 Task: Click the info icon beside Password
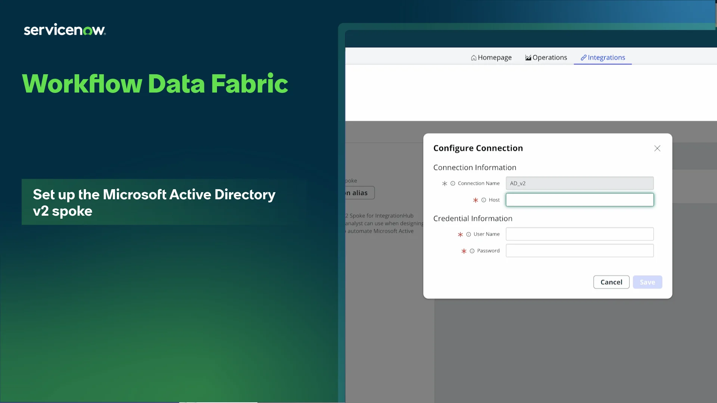point(472,251)
